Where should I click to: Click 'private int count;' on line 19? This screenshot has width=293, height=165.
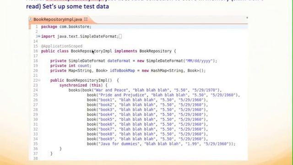click(x=71, y=66)
